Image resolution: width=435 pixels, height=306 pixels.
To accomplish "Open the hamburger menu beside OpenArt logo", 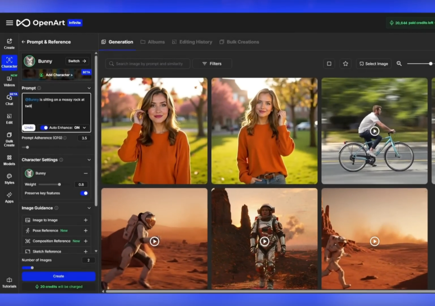I will pos(9,23).
